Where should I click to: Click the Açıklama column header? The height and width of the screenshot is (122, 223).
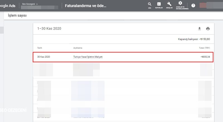click(x=78, y=48)
